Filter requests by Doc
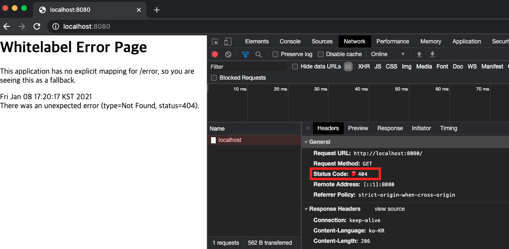The image size is (509, 249). (x=458, y=66)
